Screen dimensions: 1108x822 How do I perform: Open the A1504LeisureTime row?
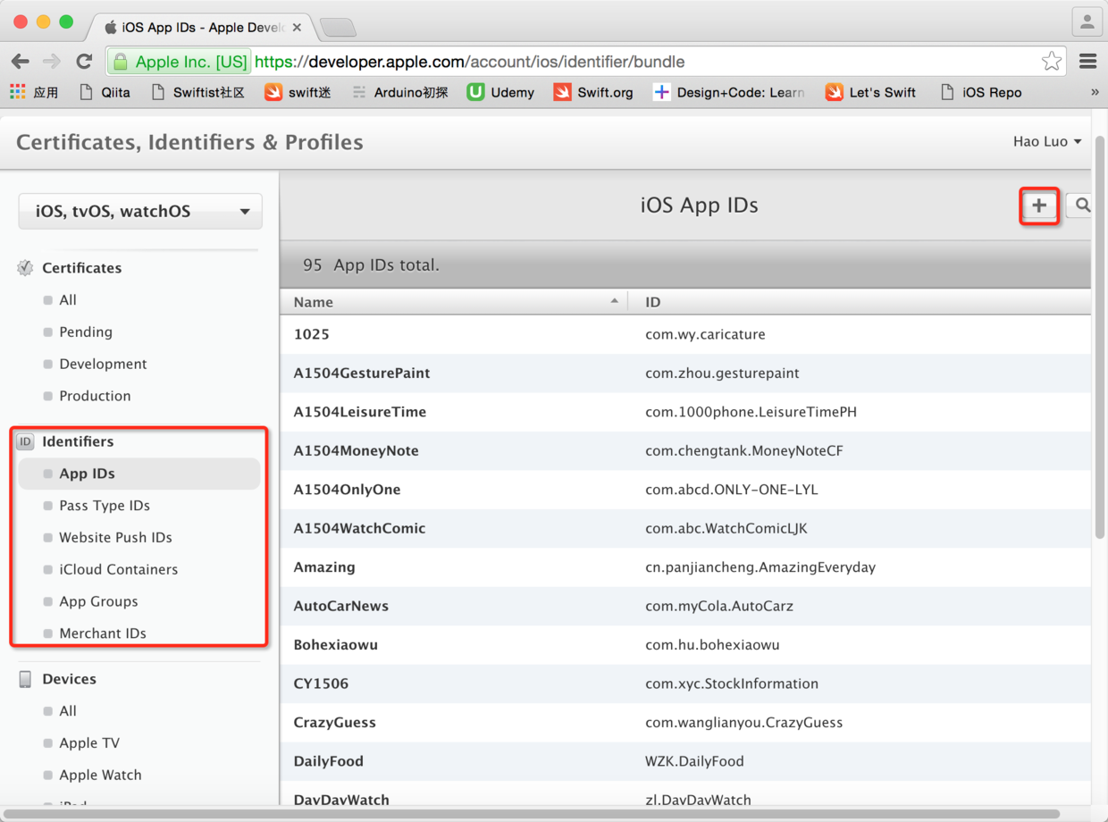pos(685,412)
